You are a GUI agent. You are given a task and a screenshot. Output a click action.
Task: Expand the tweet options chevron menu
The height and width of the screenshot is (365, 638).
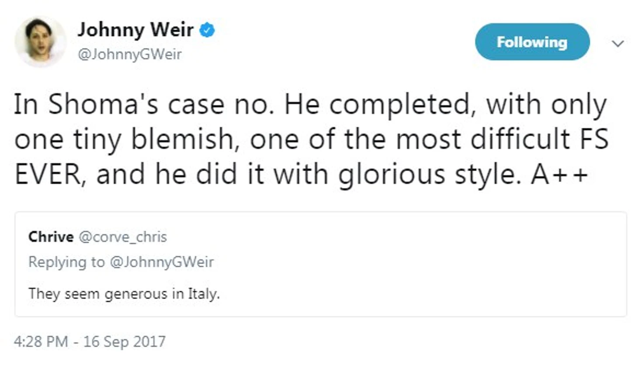pyautogui.click(x=617, y=44)
